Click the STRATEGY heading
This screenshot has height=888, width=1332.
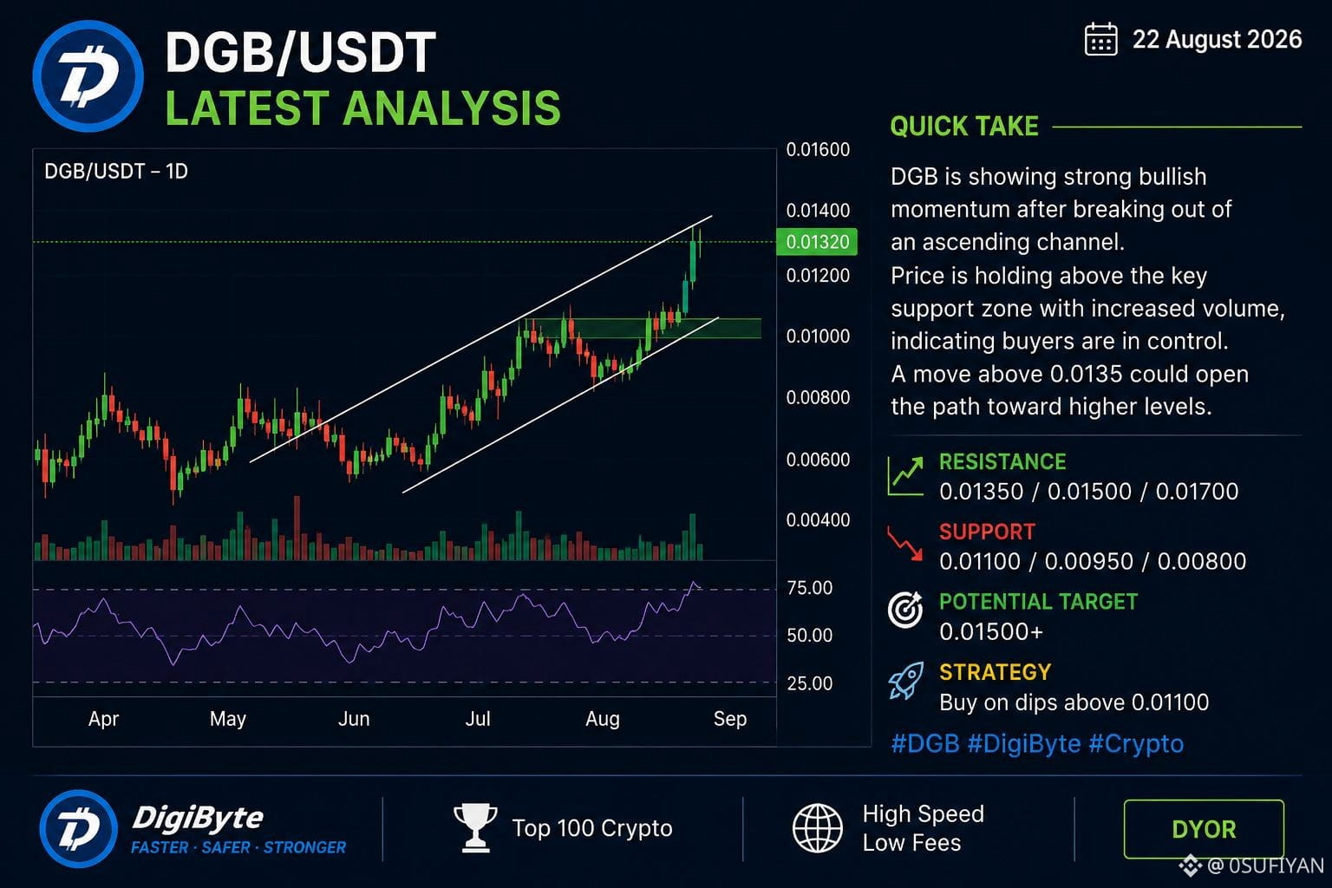tap(995, 673)
